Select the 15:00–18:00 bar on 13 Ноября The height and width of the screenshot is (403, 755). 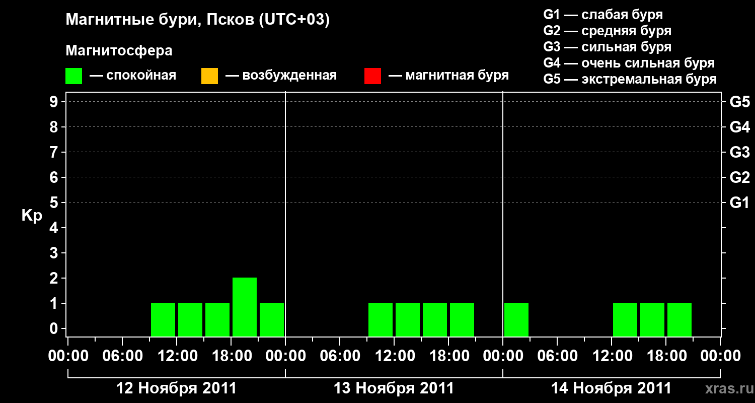pyautogui.click(x=435, y=319)
